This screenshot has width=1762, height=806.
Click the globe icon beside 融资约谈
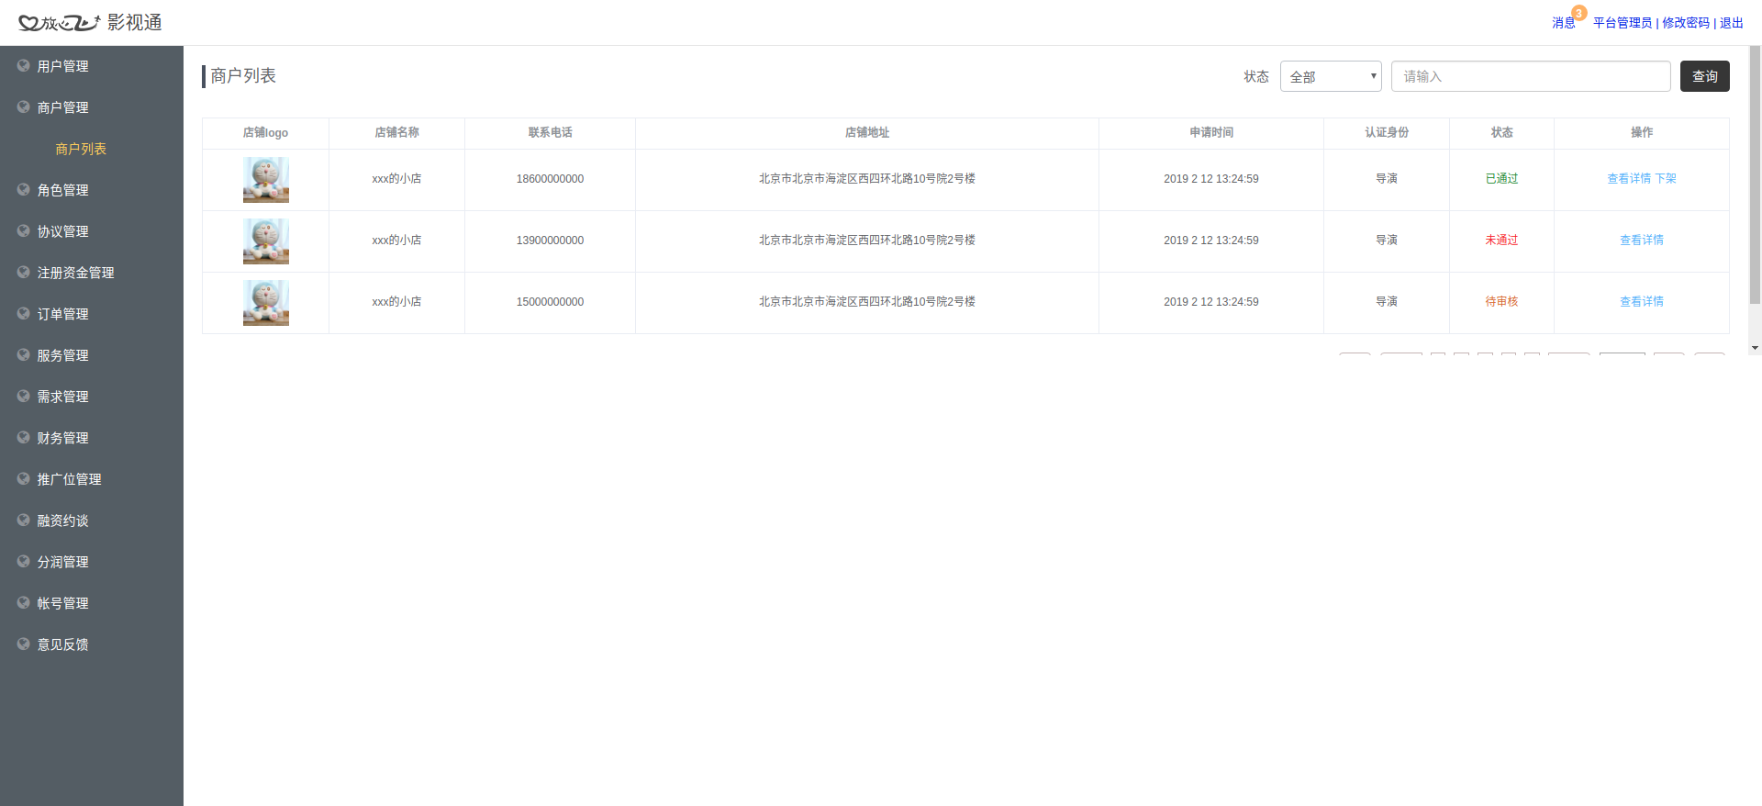(x=24, y=521)
